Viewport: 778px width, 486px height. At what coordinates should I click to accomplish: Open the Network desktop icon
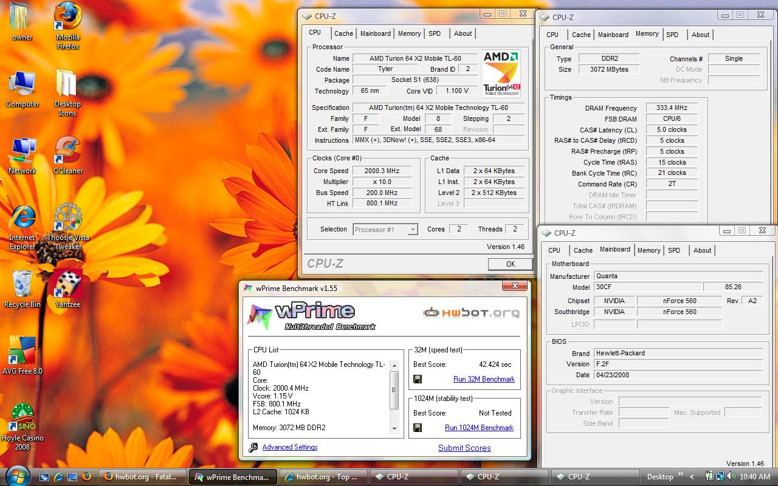pos(22,157)
